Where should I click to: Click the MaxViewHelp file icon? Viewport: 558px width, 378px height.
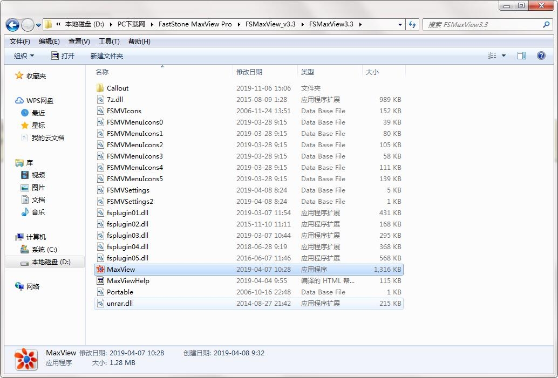click(100, 281)
